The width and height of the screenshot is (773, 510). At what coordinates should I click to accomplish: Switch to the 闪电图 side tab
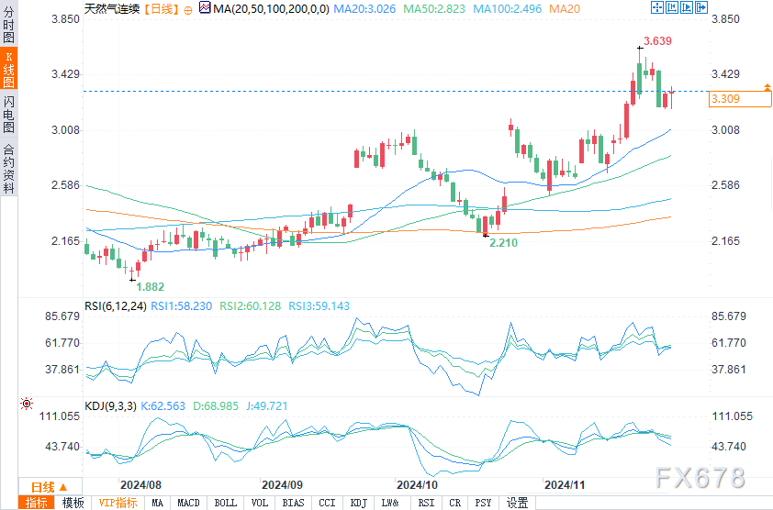(x=9, y=116)
